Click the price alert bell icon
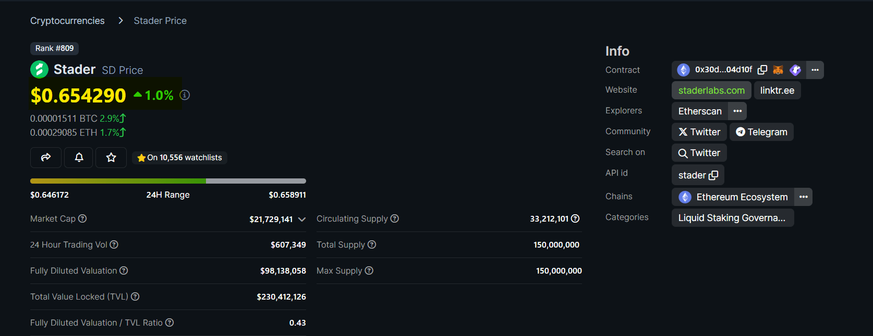Viewport: 873px width, 336px height. 79,158
